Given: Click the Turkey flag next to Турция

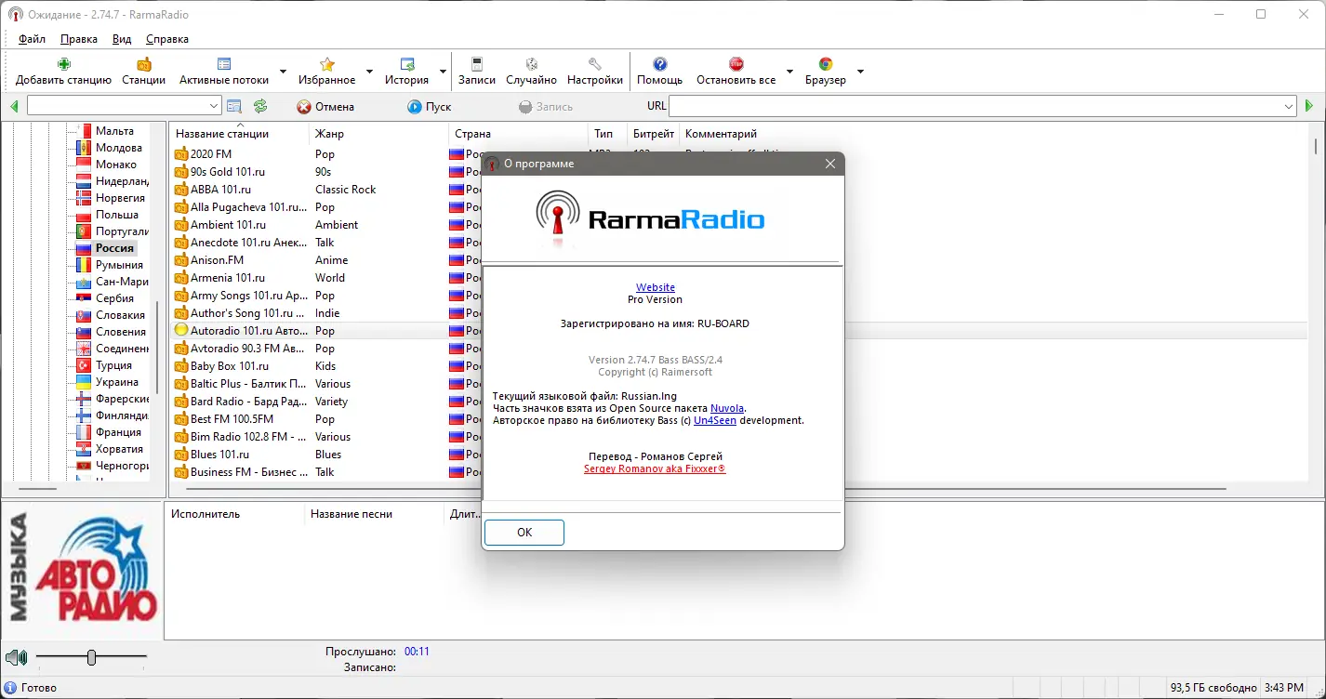Looking at the screenshot, I should point(83,365).
